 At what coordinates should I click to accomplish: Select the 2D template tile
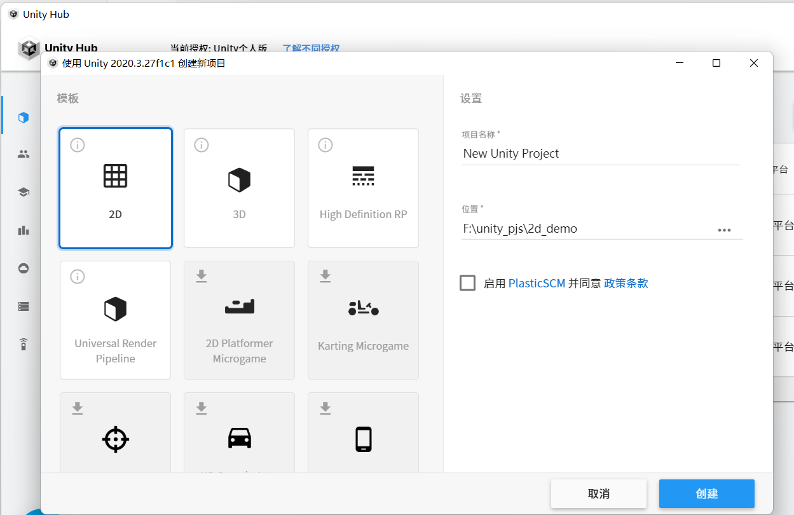(x=115, y=188)
